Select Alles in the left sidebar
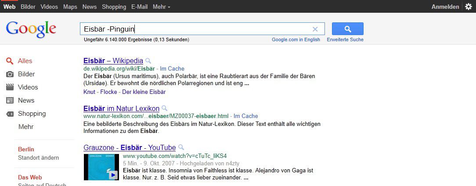476x186 pixels. tap(25, 61)
